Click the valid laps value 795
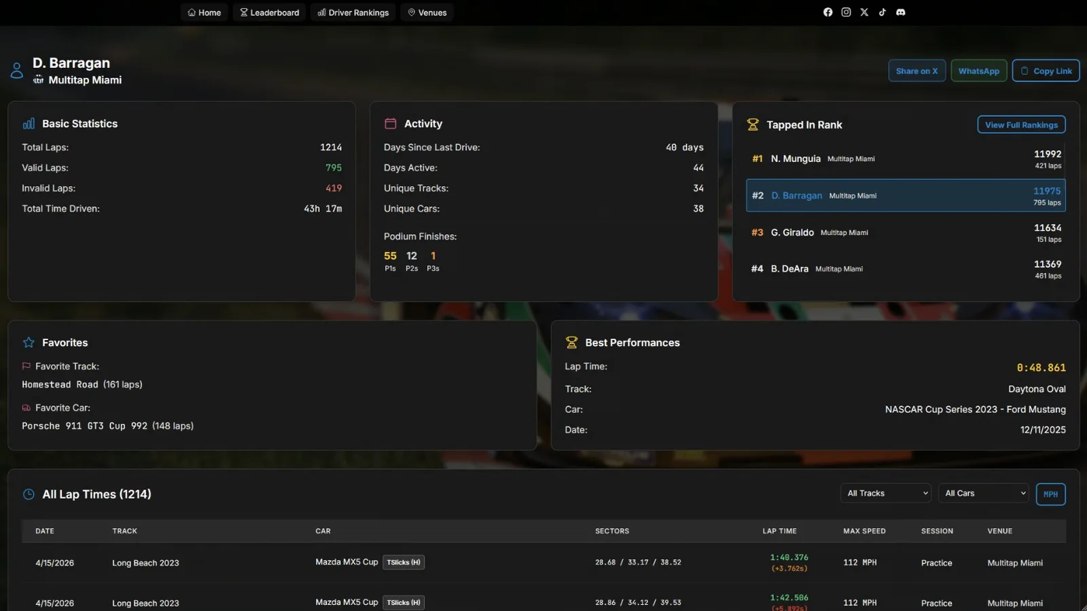 (x=334, y=168)
